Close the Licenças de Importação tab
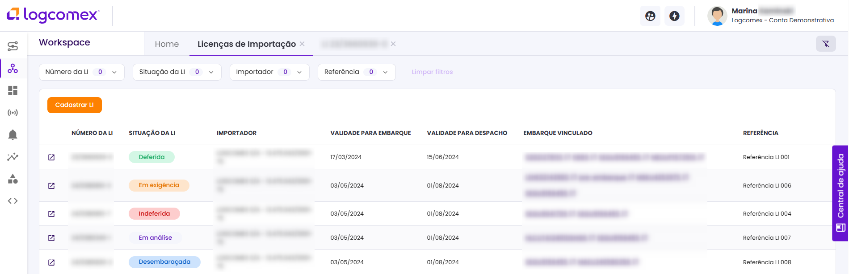 (302, 44)
